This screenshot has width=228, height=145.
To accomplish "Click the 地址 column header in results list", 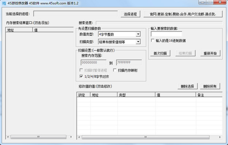I will click(x=19, y=30).
